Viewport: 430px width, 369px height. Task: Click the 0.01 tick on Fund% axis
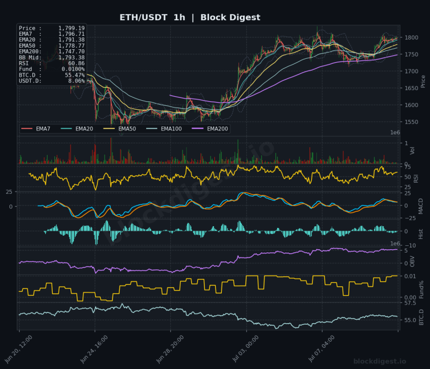(410, 276)
